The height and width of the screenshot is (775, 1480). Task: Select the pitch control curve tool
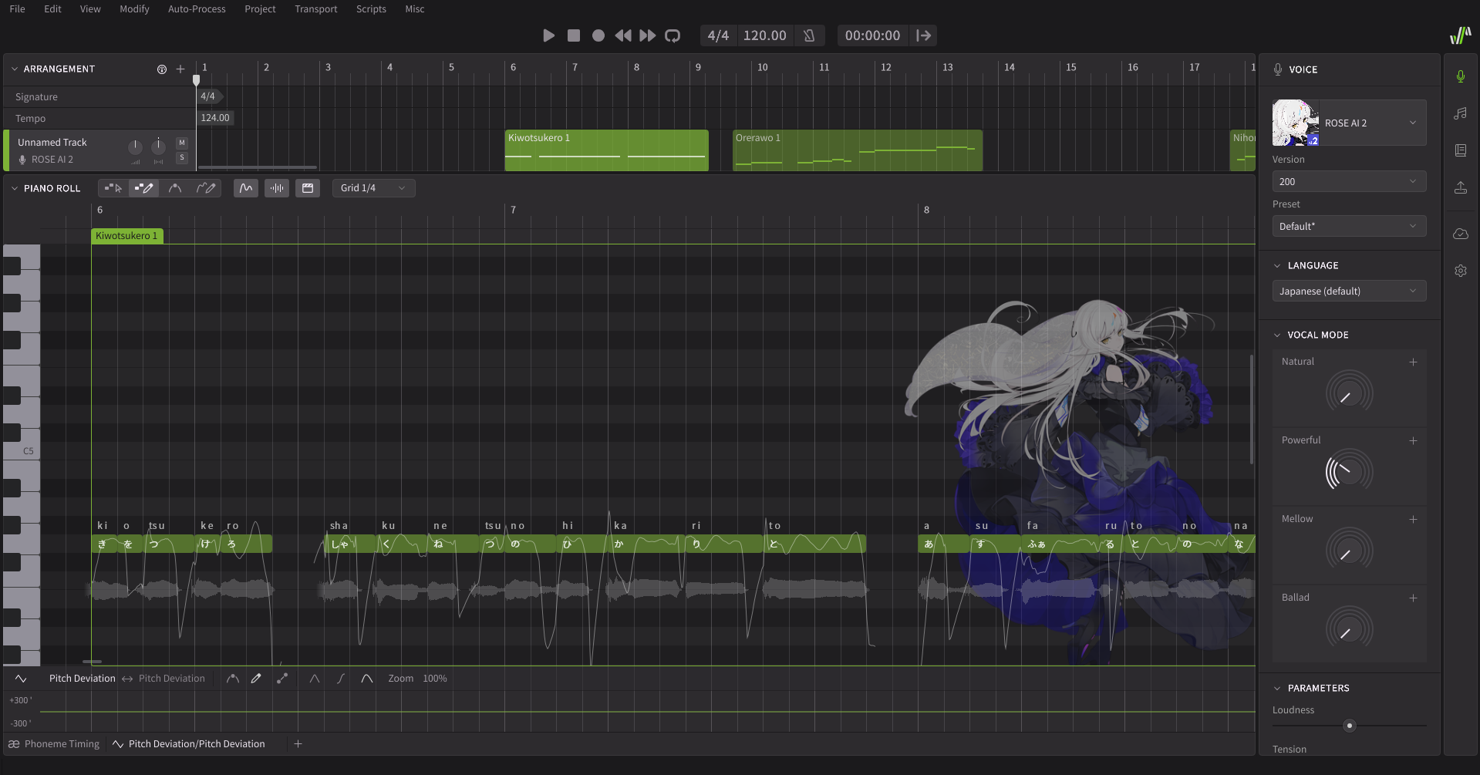175,188
